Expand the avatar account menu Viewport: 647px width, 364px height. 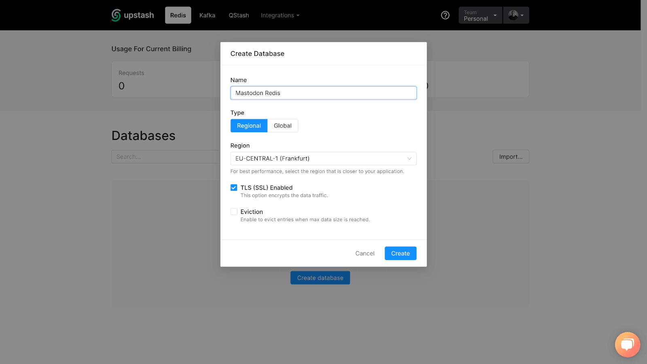click(523, 15)
